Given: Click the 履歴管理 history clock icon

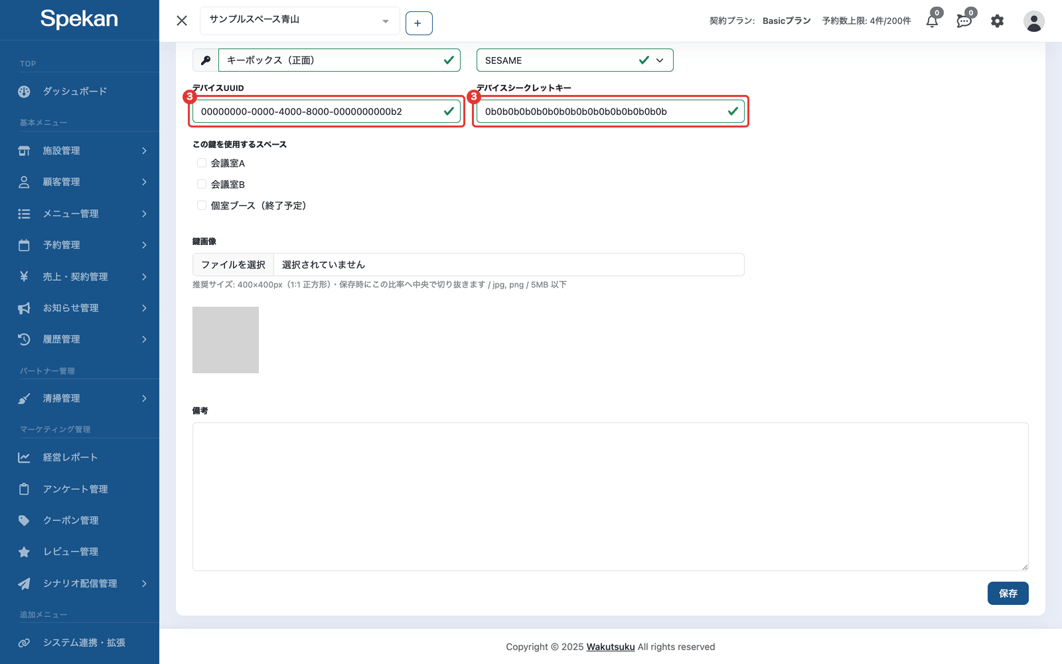Looking at the screenshot, I should (x=24, y=339).
